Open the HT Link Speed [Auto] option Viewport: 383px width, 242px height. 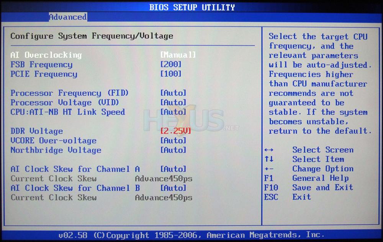[x=173, y=112]
